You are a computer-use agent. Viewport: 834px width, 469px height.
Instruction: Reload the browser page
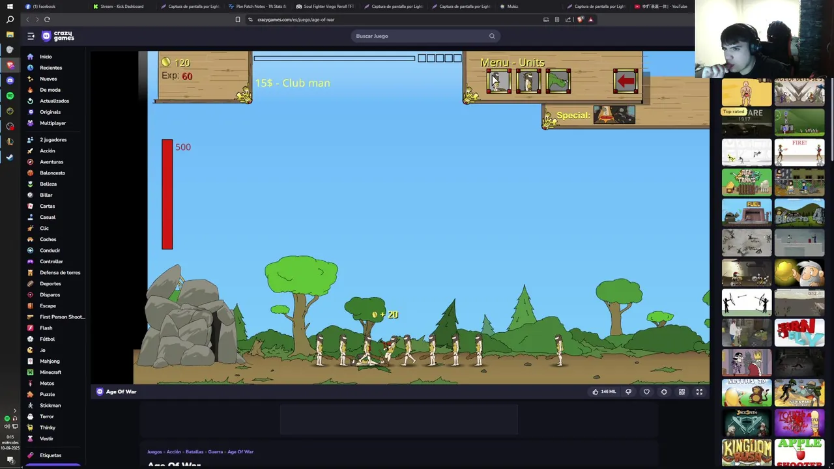(x=47, y=20)
